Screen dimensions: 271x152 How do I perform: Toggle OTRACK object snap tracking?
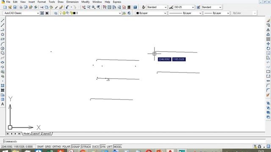coord(86,147)
